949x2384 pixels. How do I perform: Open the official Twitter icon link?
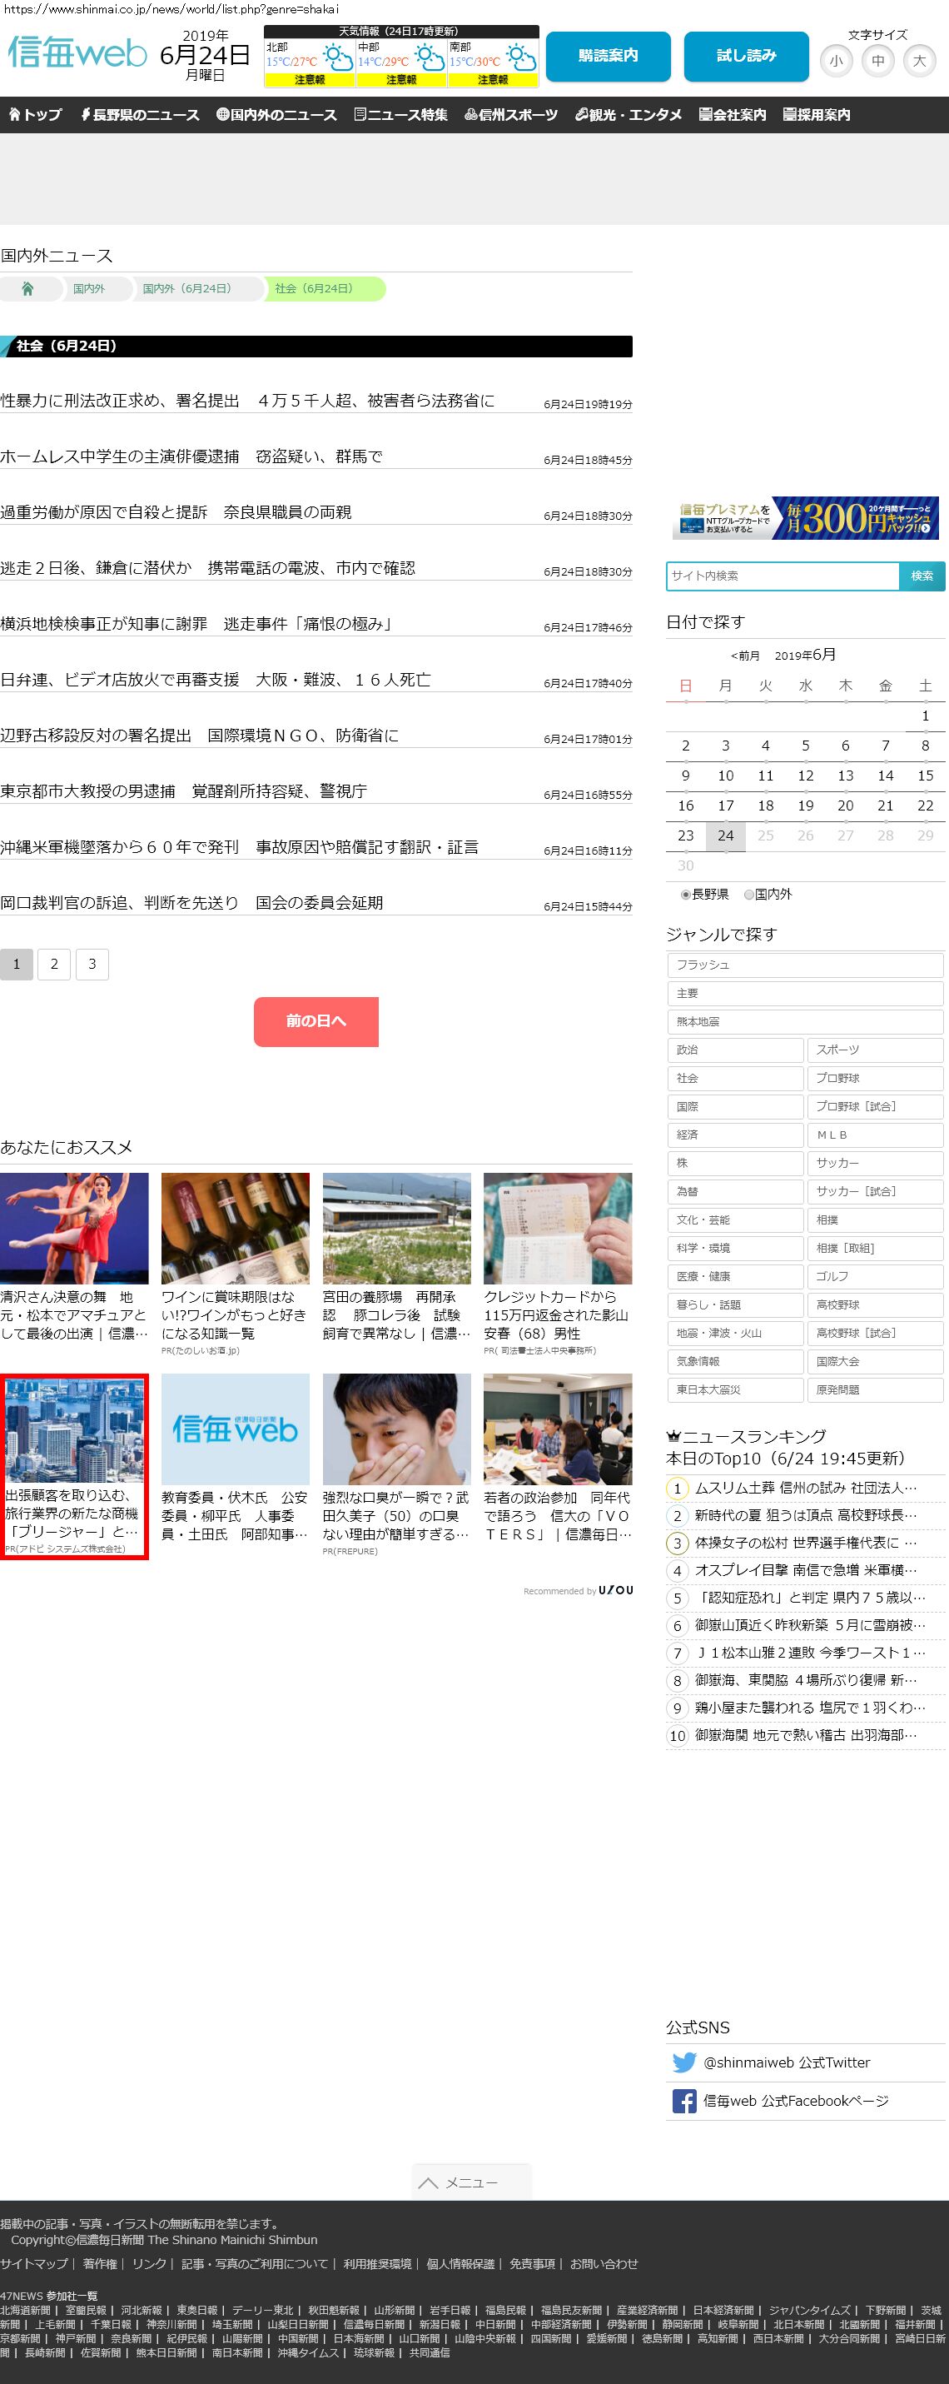684,2062
